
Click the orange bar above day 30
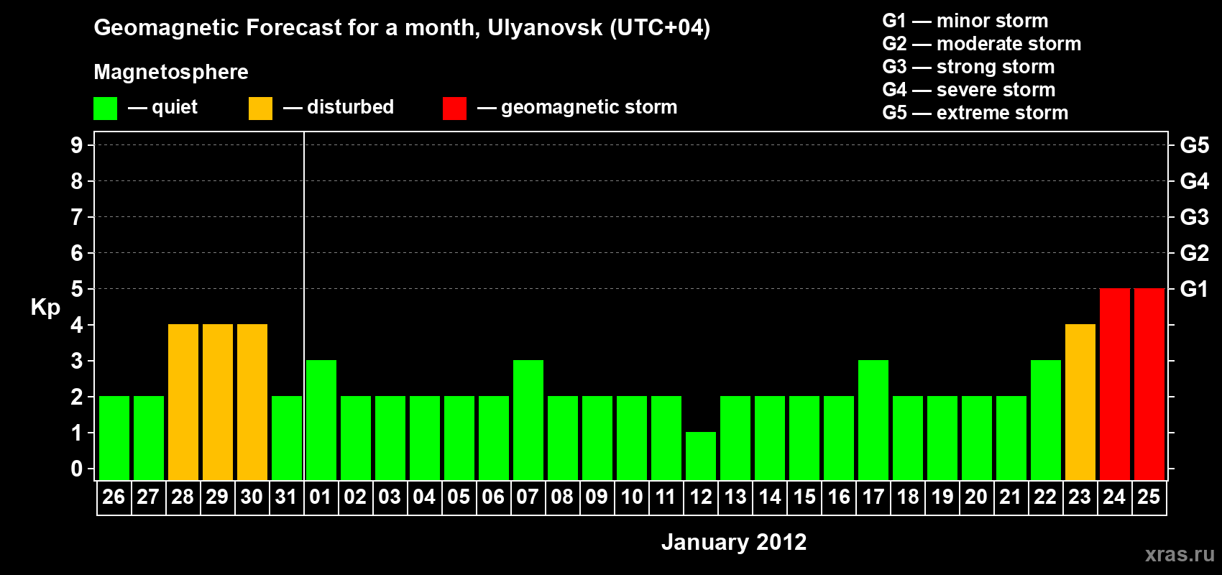pos(252,402)
